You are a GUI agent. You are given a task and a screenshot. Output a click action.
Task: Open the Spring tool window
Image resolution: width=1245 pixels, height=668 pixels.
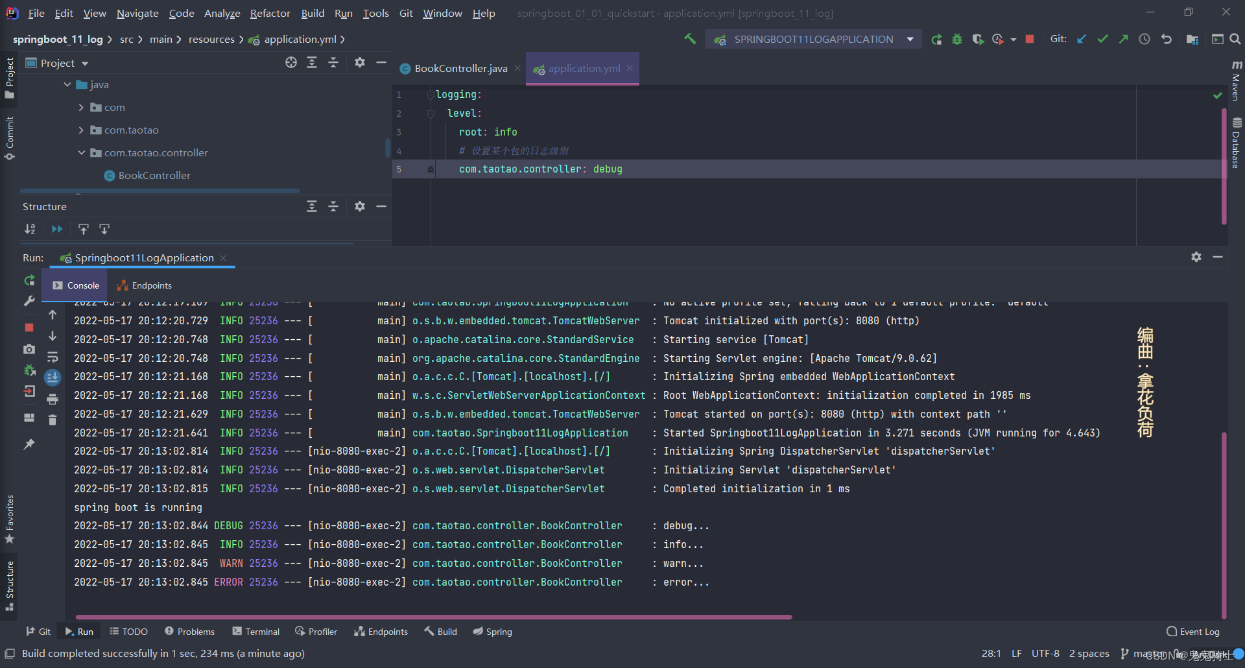pos(492,632)
